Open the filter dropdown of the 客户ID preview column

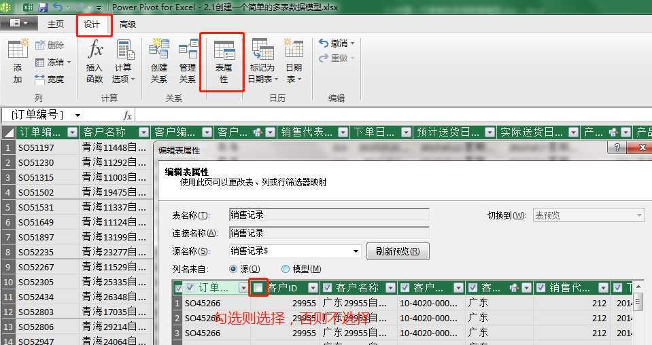[313, 287]
